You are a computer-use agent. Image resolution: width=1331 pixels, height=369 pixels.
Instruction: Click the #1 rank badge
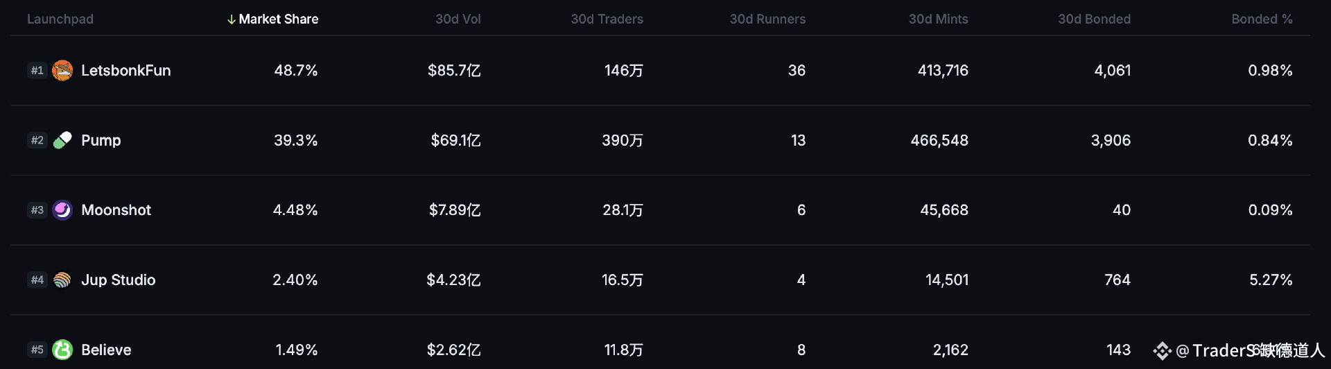[x=37, y=70]
